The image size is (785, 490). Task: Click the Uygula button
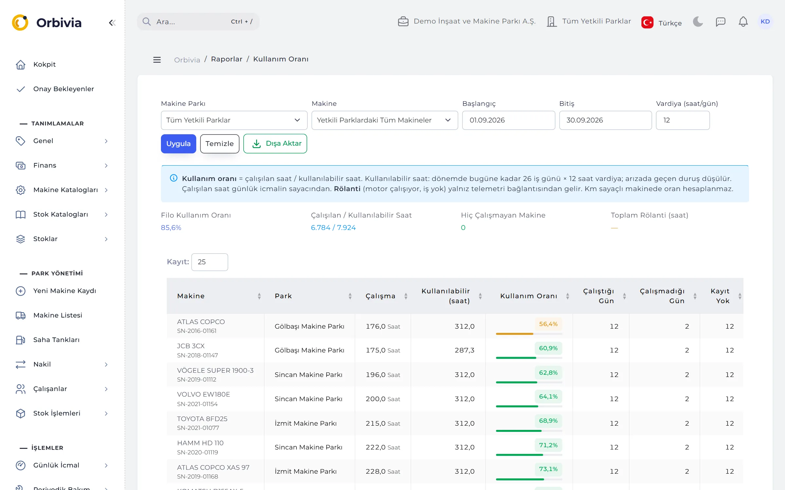click(x=178, y=144)
